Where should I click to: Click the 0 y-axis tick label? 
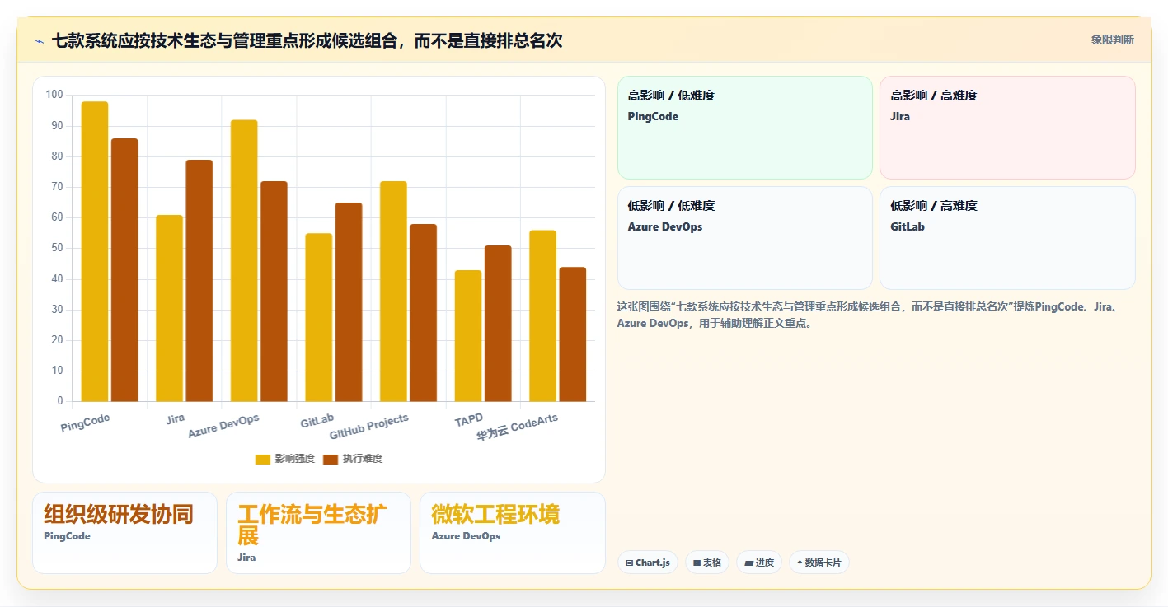point(60,401)
